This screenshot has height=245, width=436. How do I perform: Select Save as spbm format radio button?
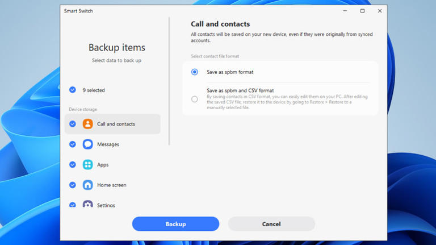(x=195, y=72)
